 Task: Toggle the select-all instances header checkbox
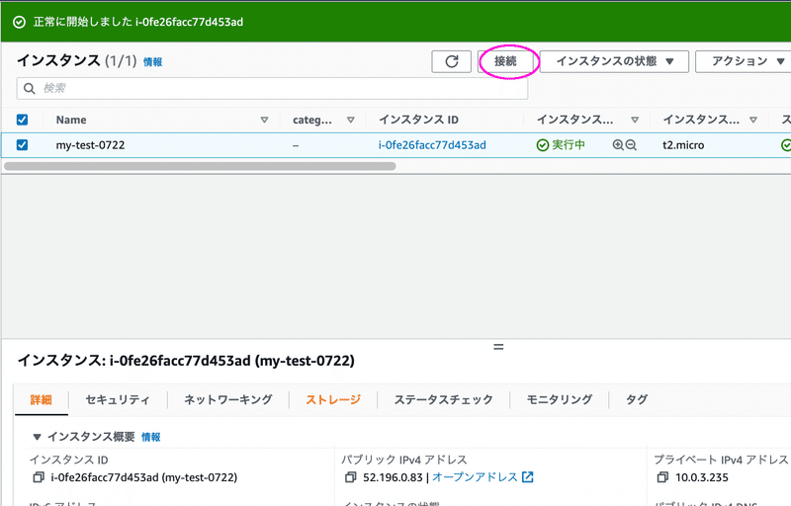click(22, 120)
